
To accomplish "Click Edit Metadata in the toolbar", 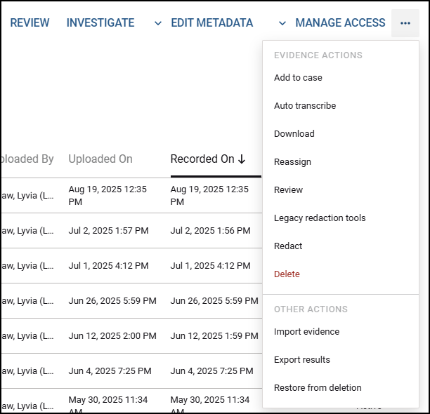I will [x=211, y=23].
